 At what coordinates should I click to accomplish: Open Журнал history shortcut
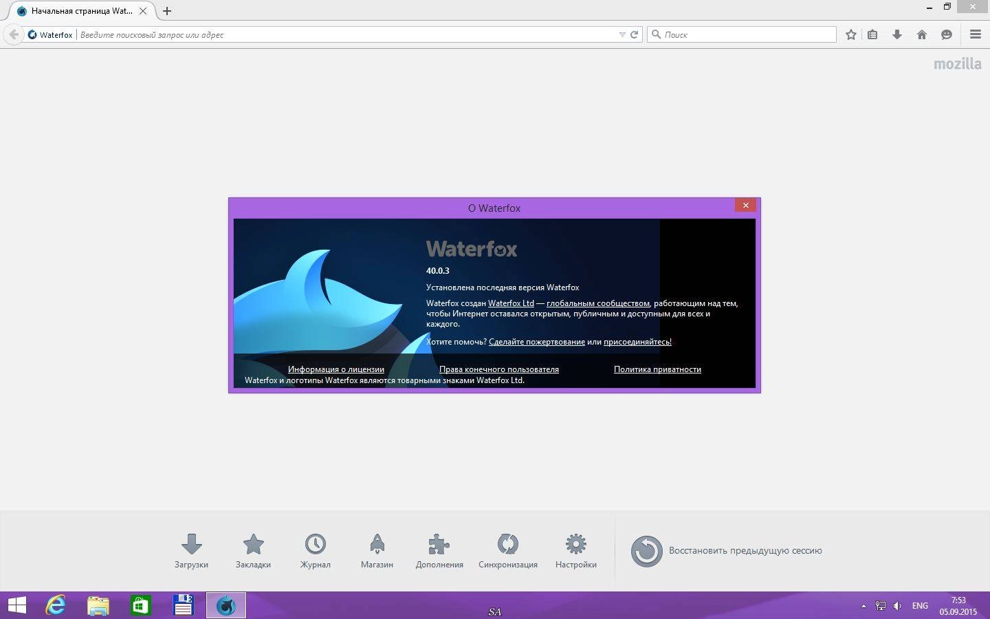pyautogui.click(x=315, y=551)
